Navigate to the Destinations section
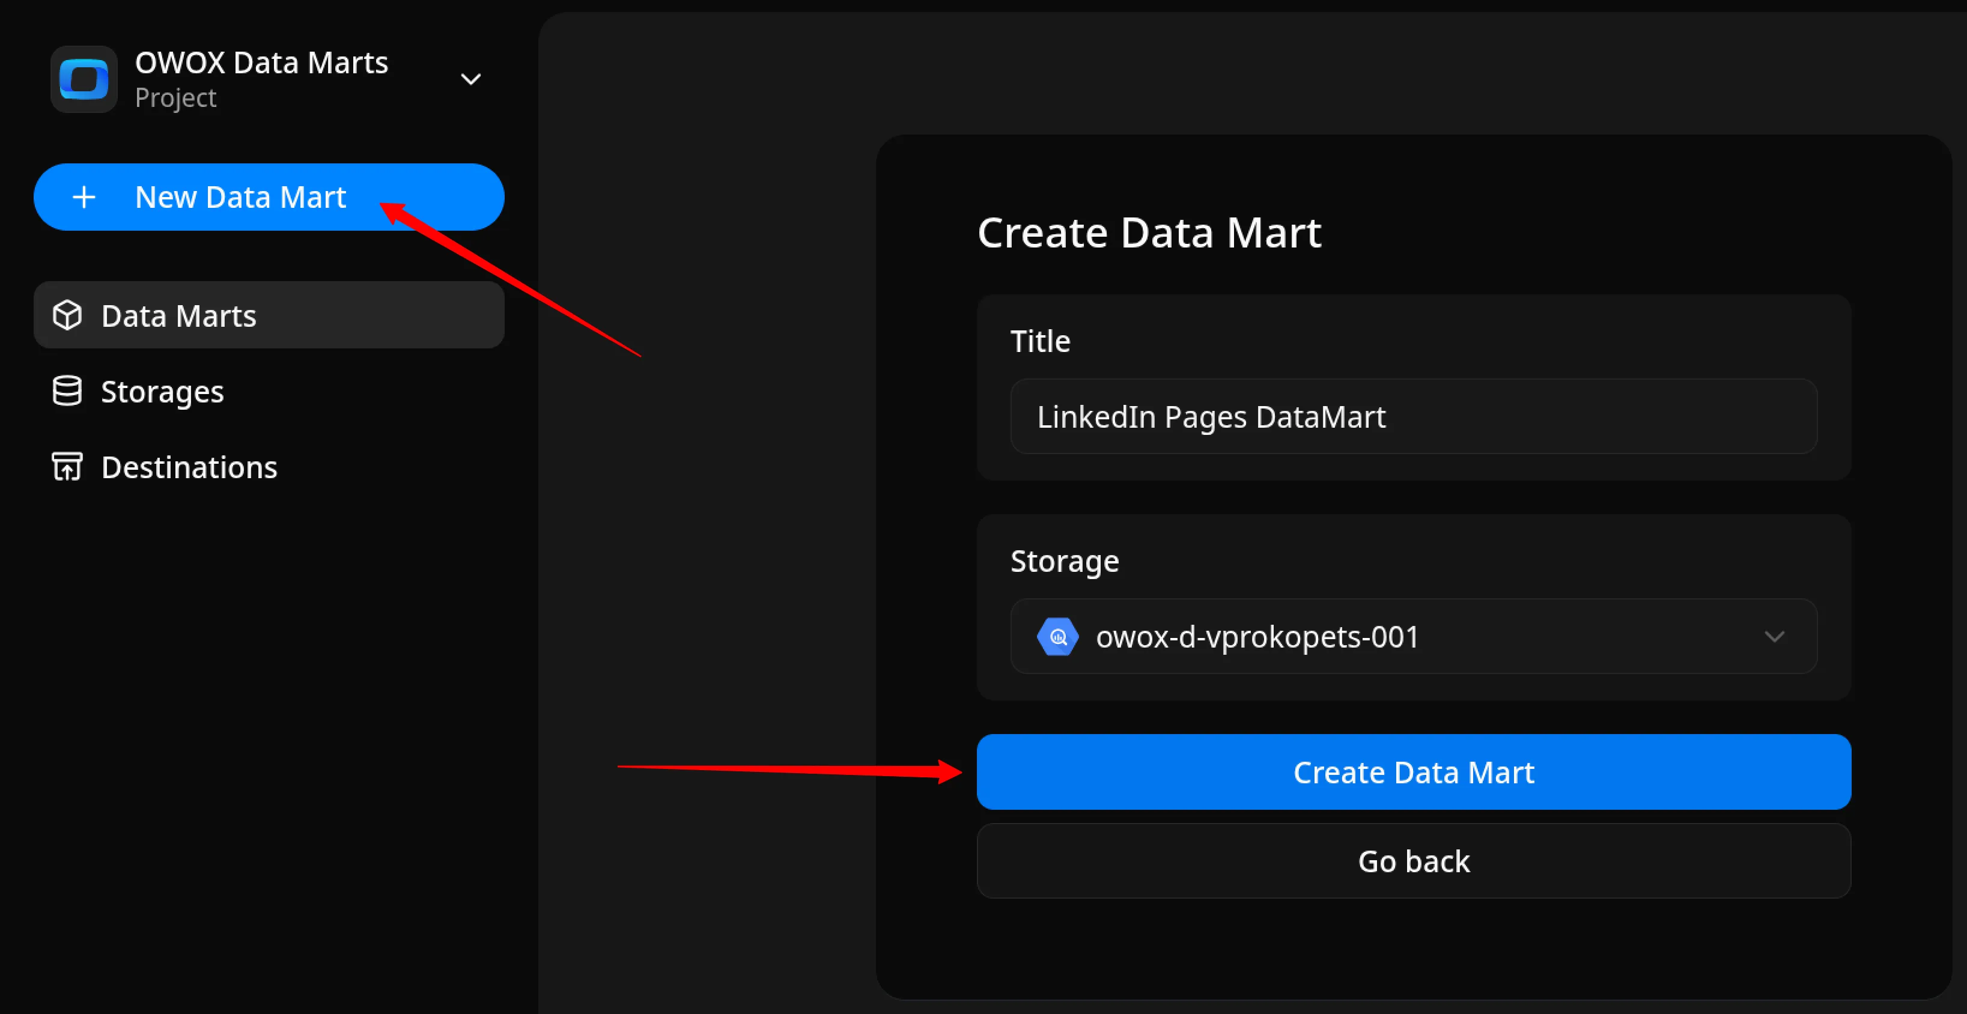1967x1014 pixels. [x=189, y=467]
